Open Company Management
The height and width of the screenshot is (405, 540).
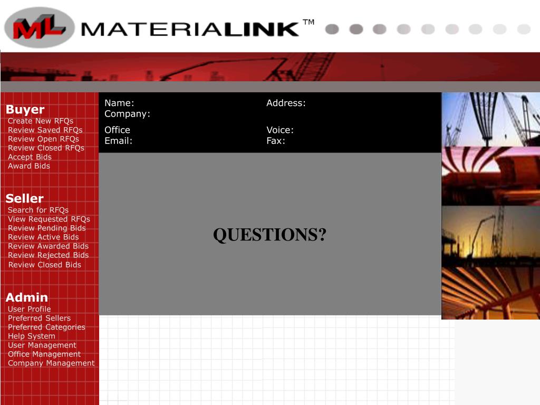pos(51,363)
